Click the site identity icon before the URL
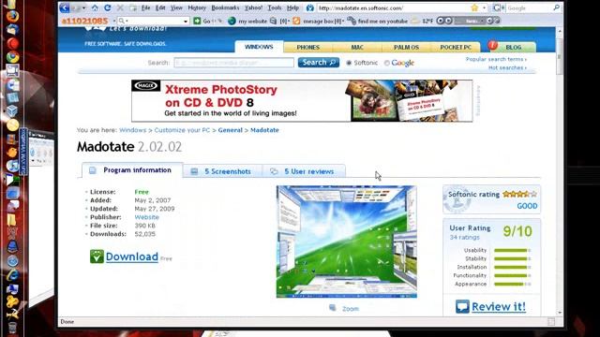 pos(310,7)
